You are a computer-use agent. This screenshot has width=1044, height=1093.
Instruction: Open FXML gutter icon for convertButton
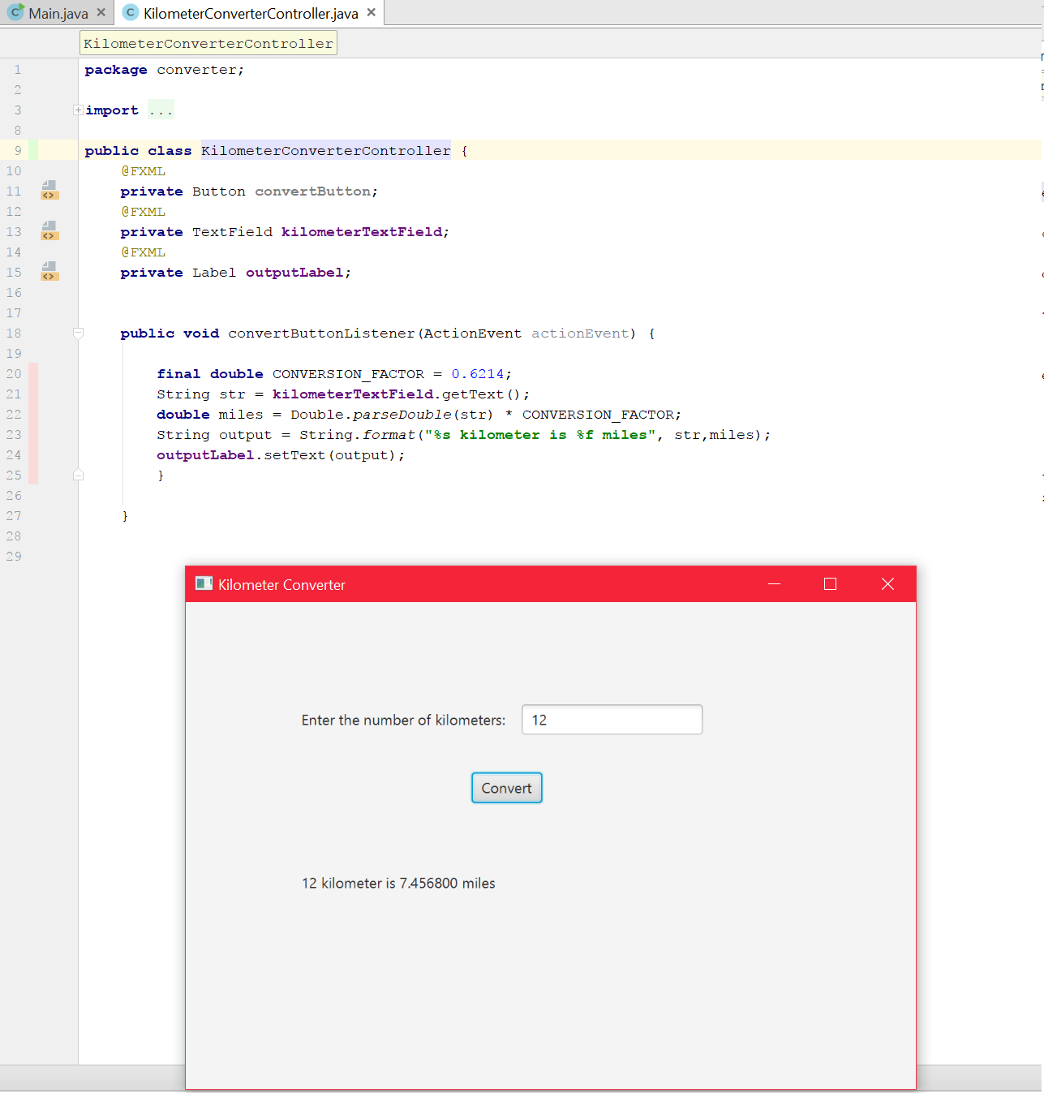pos(49,191)
